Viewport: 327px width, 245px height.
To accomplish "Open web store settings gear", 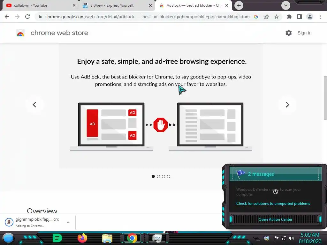I will pos(289,33).
